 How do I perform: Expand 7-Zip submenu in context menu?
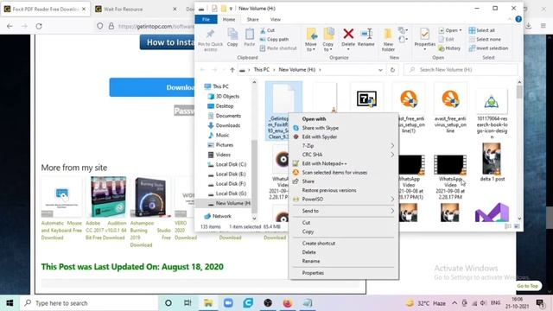pos(392,146)
